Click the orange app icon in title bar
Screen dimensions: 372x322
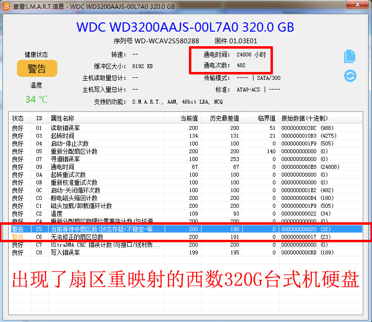[6, 6]
